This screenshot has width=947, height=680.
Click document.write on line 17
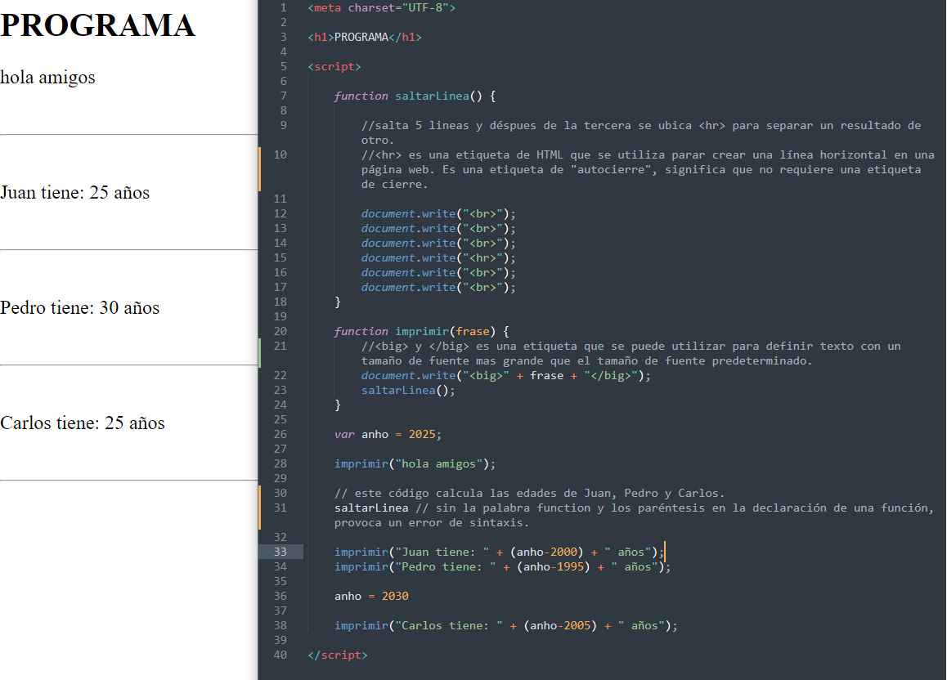pos(438,287)
